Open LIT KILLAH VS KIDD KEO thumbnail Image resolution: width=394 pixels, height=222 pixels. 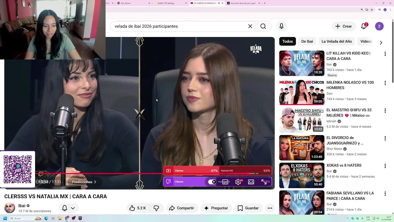coord(302,63)
